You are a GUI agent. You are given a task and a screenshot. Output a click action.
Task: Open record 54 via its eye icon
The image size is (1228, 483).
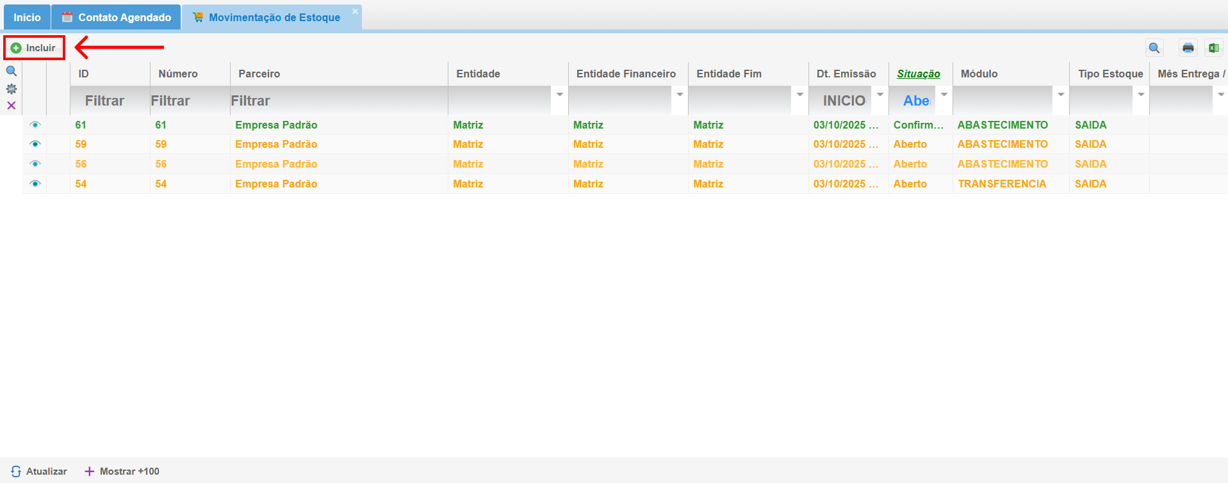click(x=35, y=184)
